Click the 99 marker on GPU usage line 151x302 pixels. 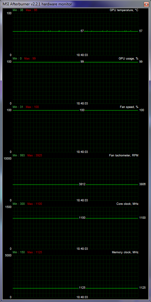[82, 62]
